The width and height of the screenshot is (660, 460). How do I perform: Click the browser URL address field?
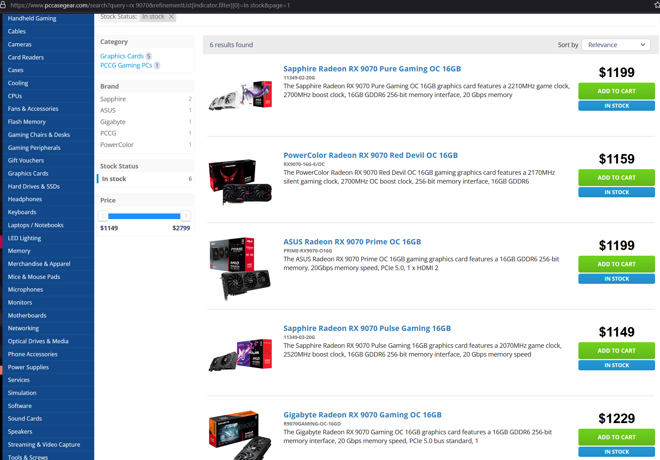[x=150, y=5]
